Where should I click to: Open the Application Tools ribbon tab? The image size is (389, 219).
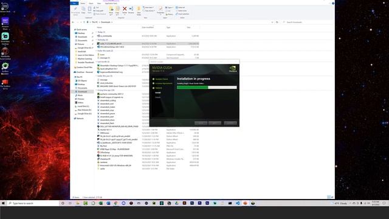tap(111, 3)
